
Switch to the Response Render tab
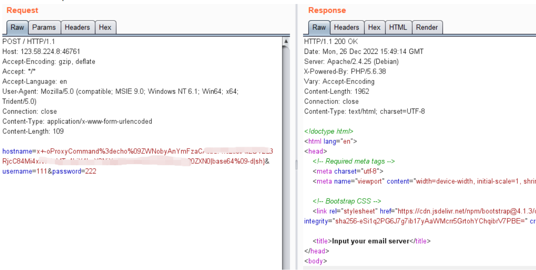pyautogui.click(x=427, y=27)
